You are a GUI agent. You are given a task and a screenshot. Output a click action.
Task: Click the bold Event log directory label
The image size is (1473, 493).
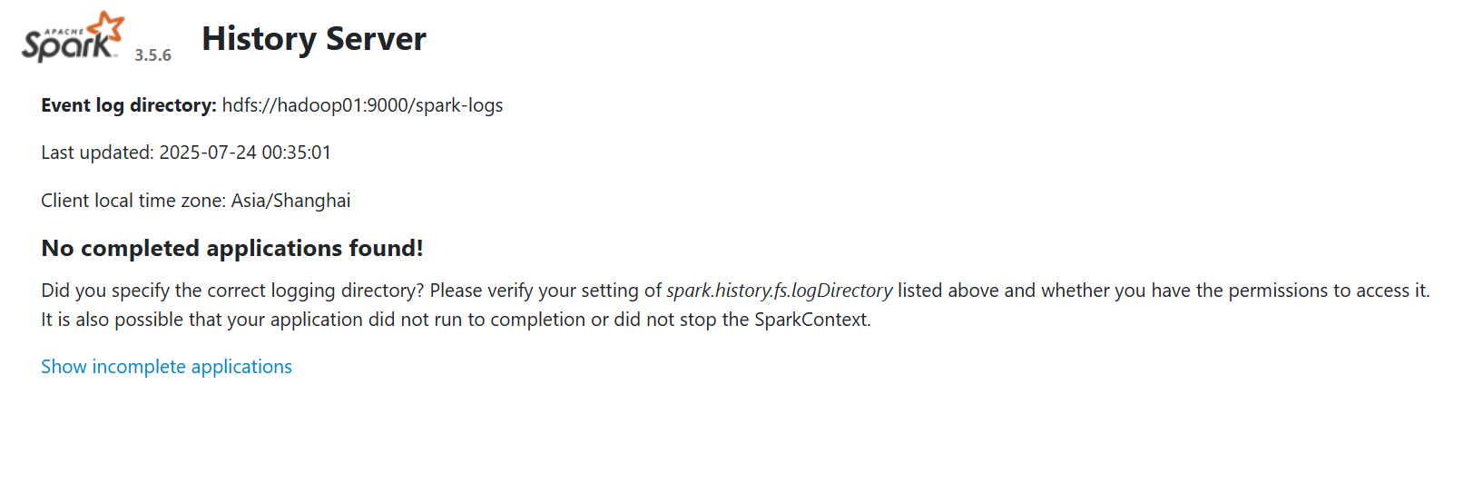(128, 105)
